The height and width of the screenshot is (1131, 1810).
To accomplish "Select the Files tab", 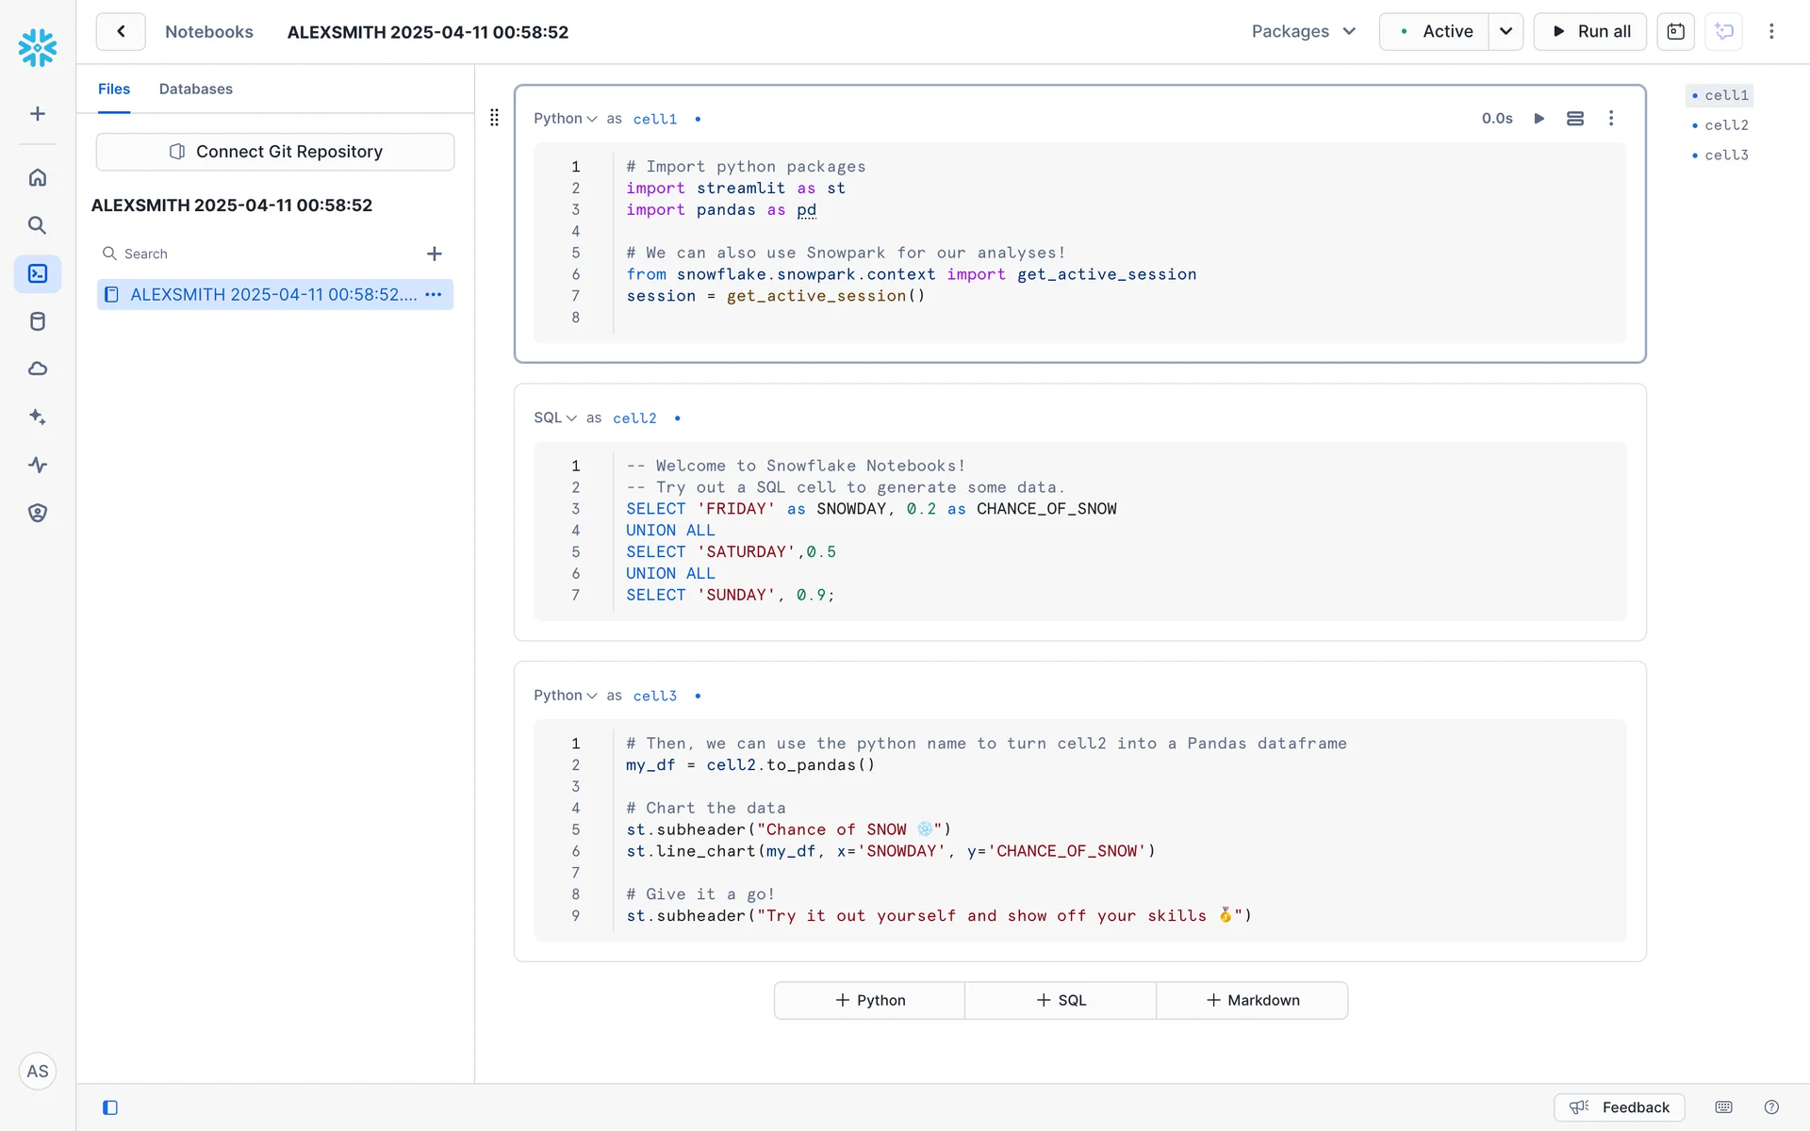I will click(114, 89).
